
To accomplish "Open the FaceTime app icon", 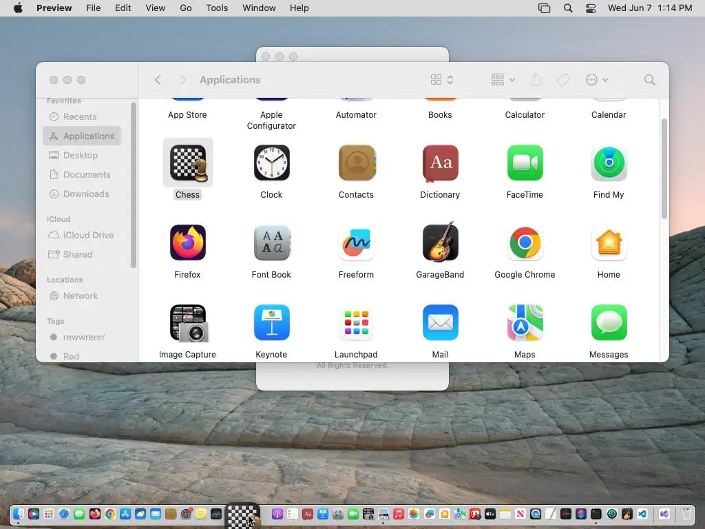I will tap(525, 163).
